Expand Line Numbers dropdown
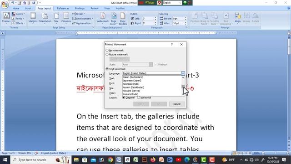291x164 pixels. (83, 19)
